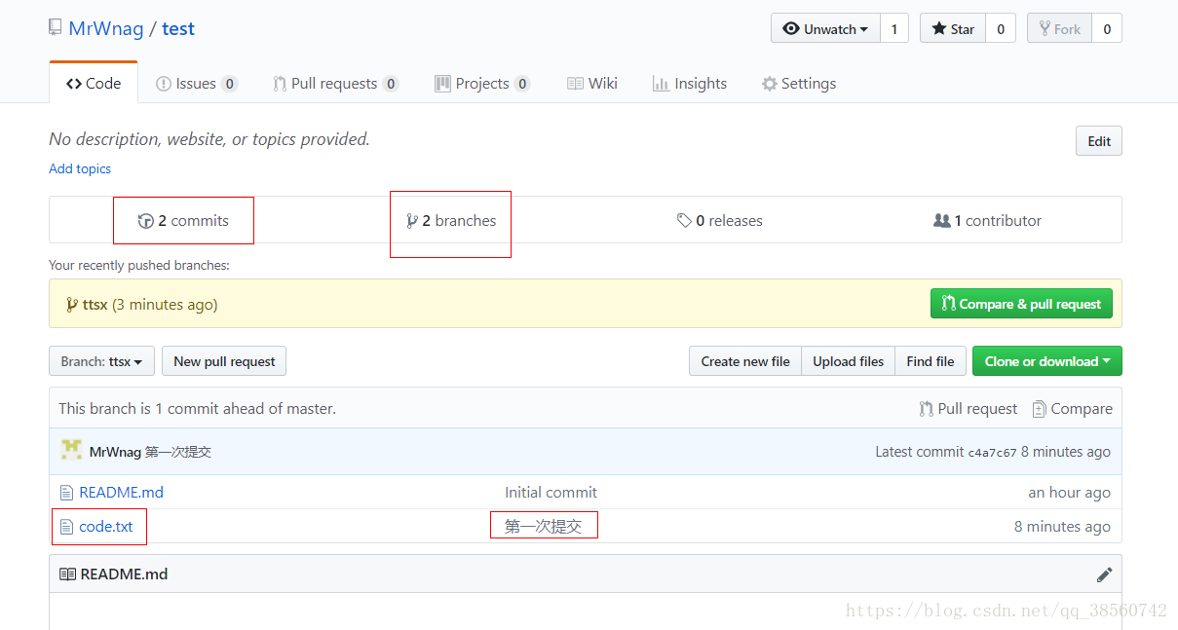Image resolution: width=1178 pixels, height=630 pixels.
Task: Click the '8 minutes ago' timestamp in code.txt row
Action: click(1062, 527)
